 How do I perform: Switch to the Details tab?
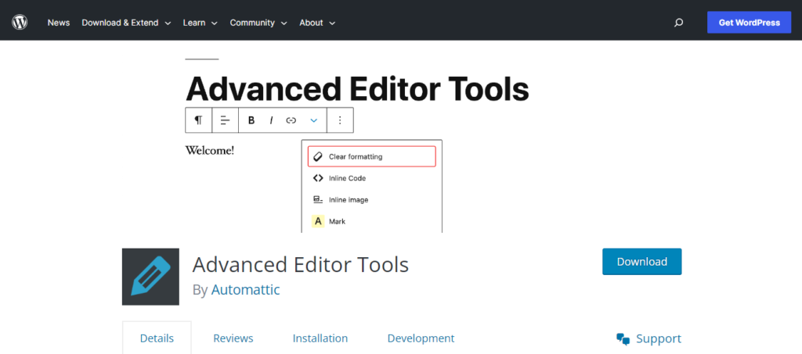point(157,338)
